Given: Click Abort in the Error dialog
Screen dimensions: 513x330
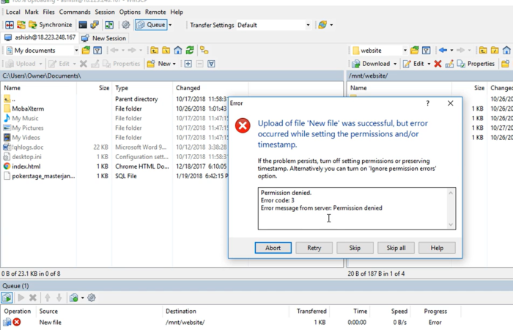Looking at the screenshot, I should tap(273, 248).
